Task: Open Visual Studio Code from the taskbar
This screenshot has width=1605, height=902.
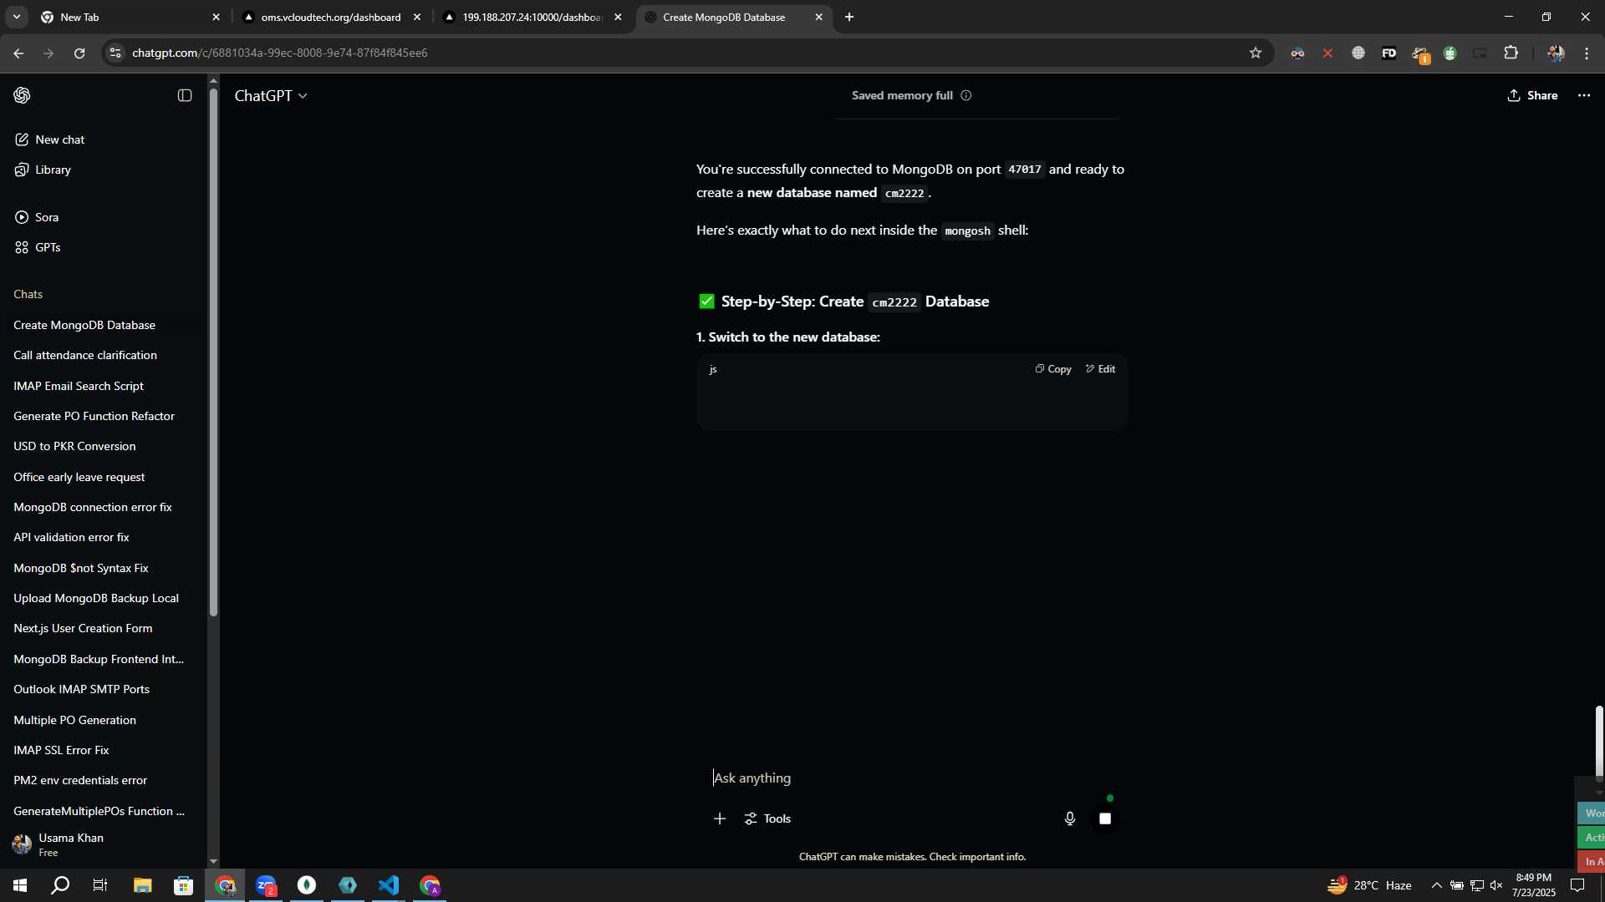Action: click(389, 885)
